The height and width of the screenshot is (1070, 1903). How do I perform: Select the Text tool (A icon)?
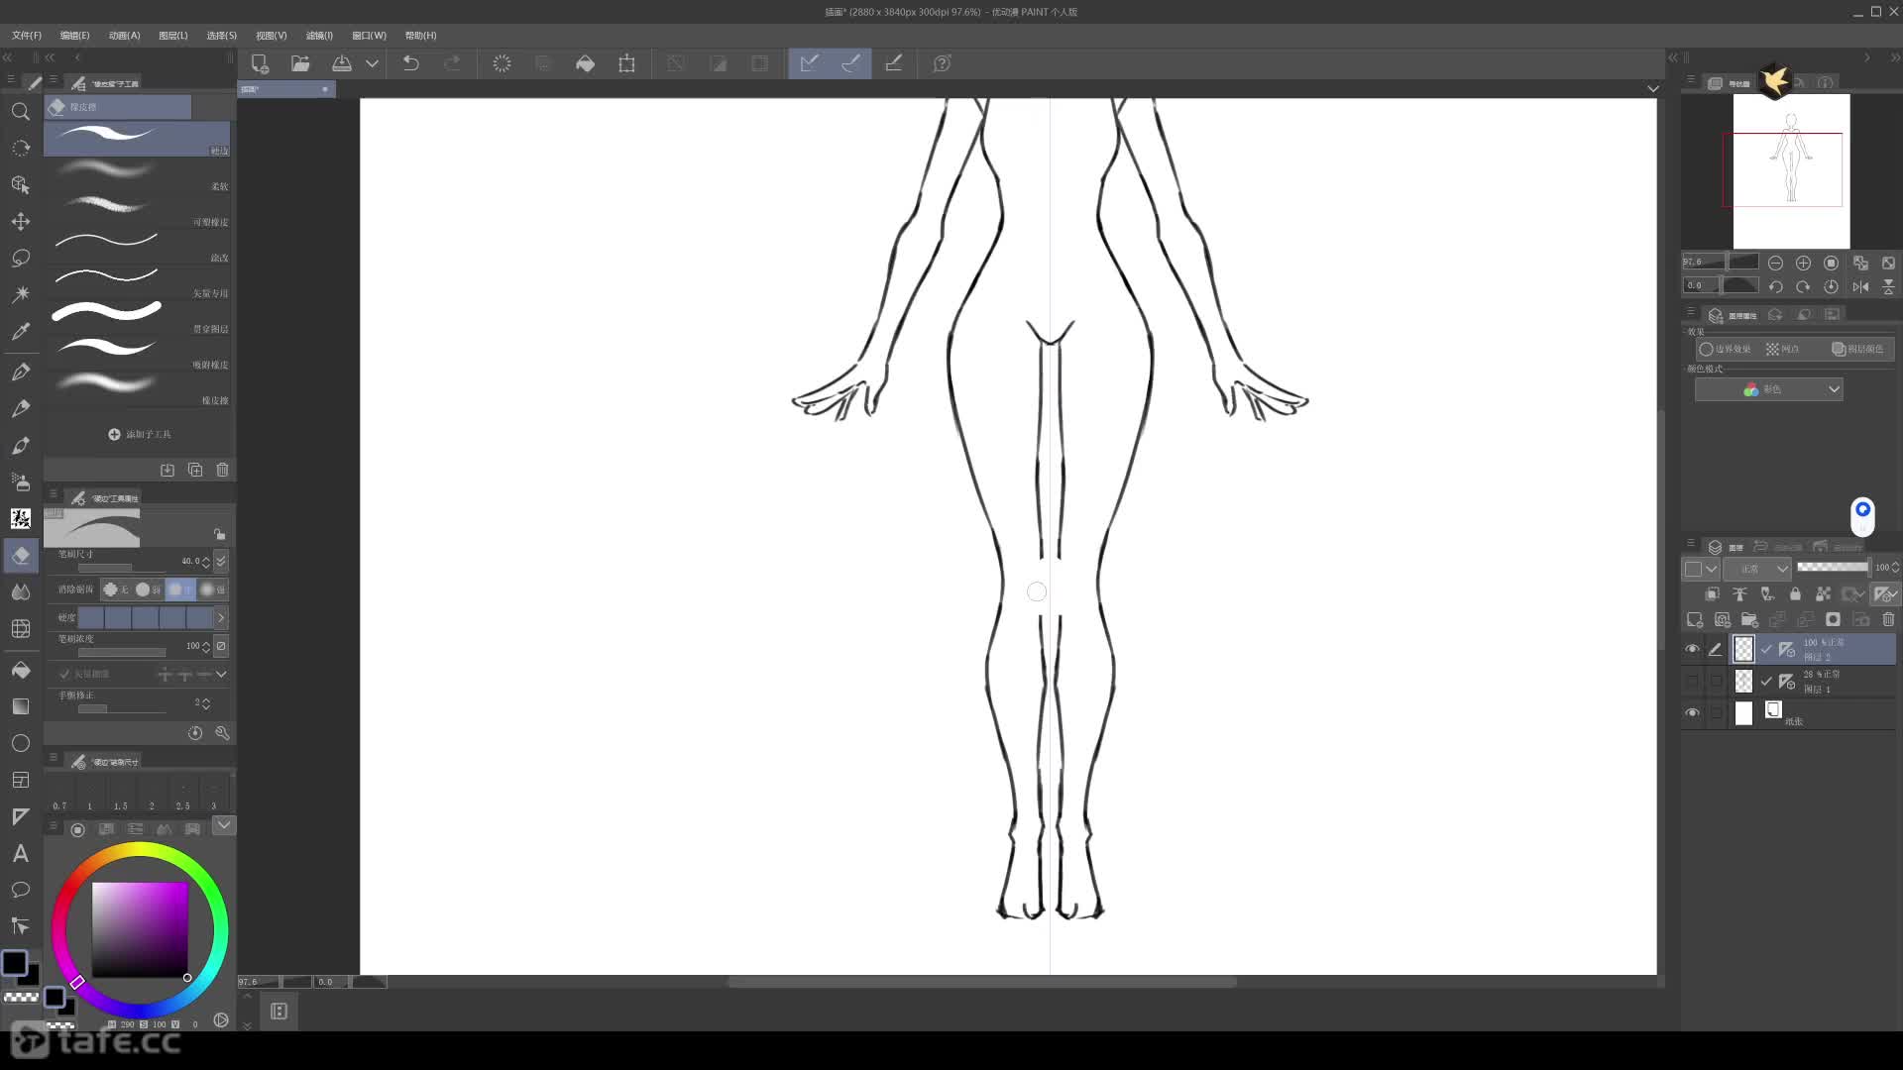[x=20, y=854]
